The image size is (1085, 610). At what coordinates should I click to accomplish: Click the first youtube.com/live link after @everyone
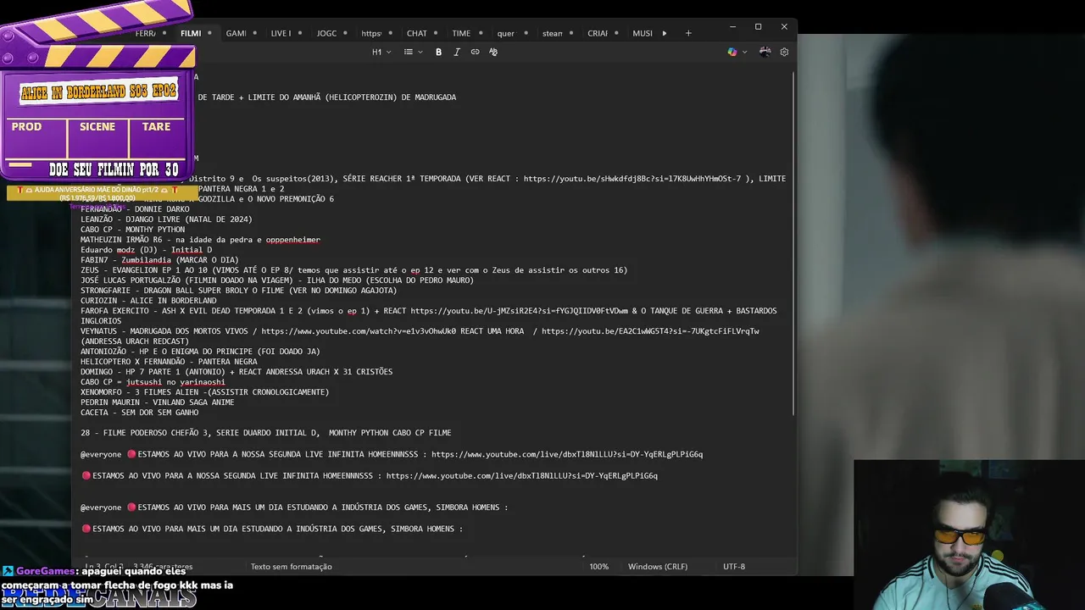point(567,454)
